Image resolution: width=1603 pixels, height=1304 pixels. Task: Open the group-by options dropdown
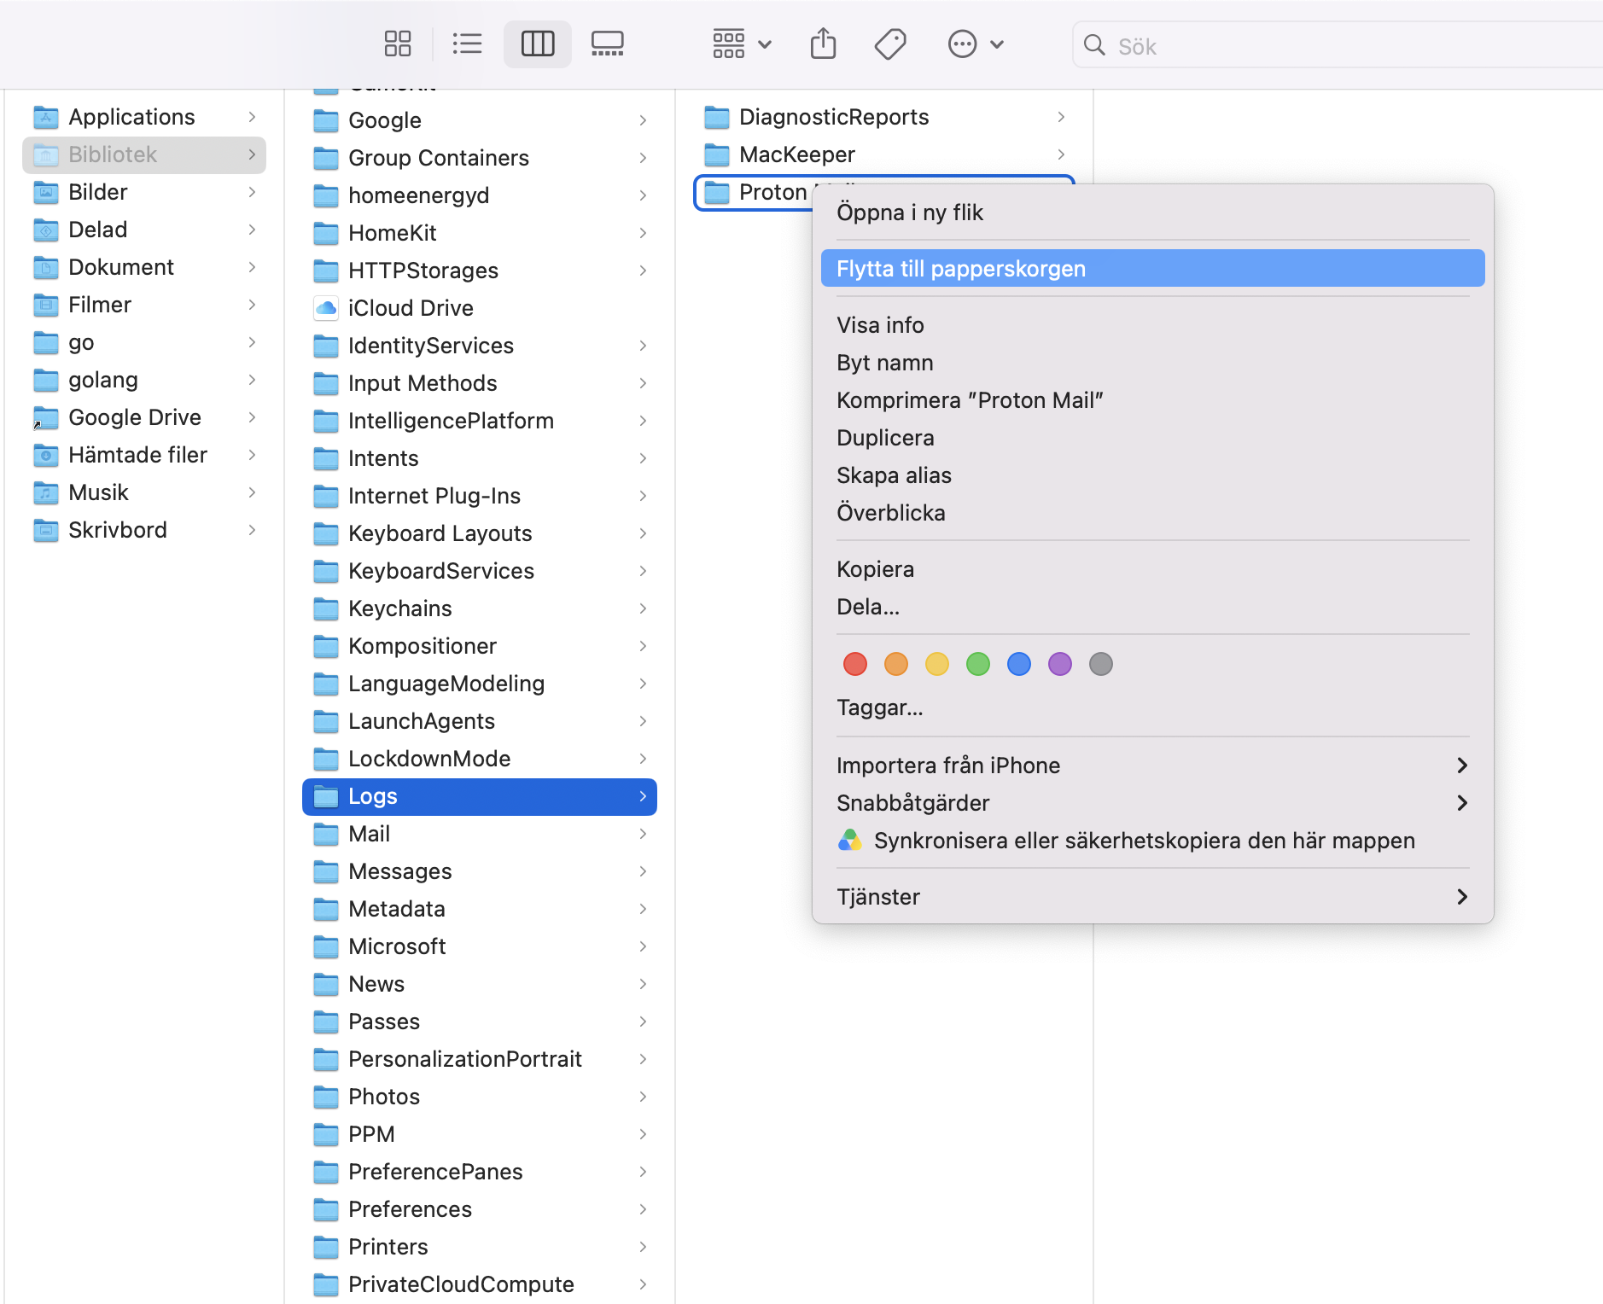[x=742, y=44]
